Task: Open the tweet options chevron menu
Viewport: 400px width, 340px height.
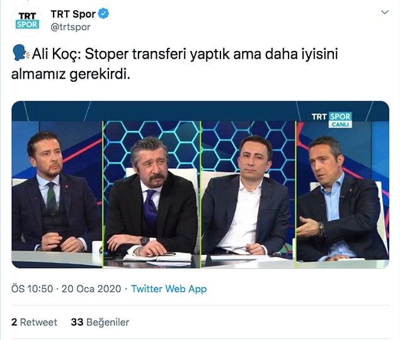Action: click(x=384, y=12)
